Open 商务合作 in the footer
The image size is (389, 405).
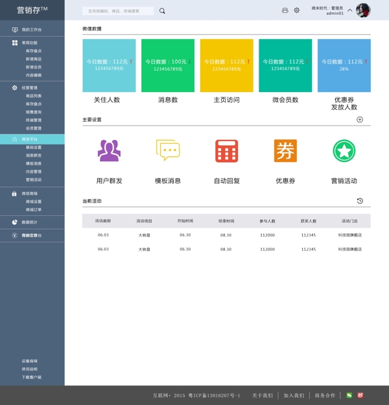click(325, 395)
